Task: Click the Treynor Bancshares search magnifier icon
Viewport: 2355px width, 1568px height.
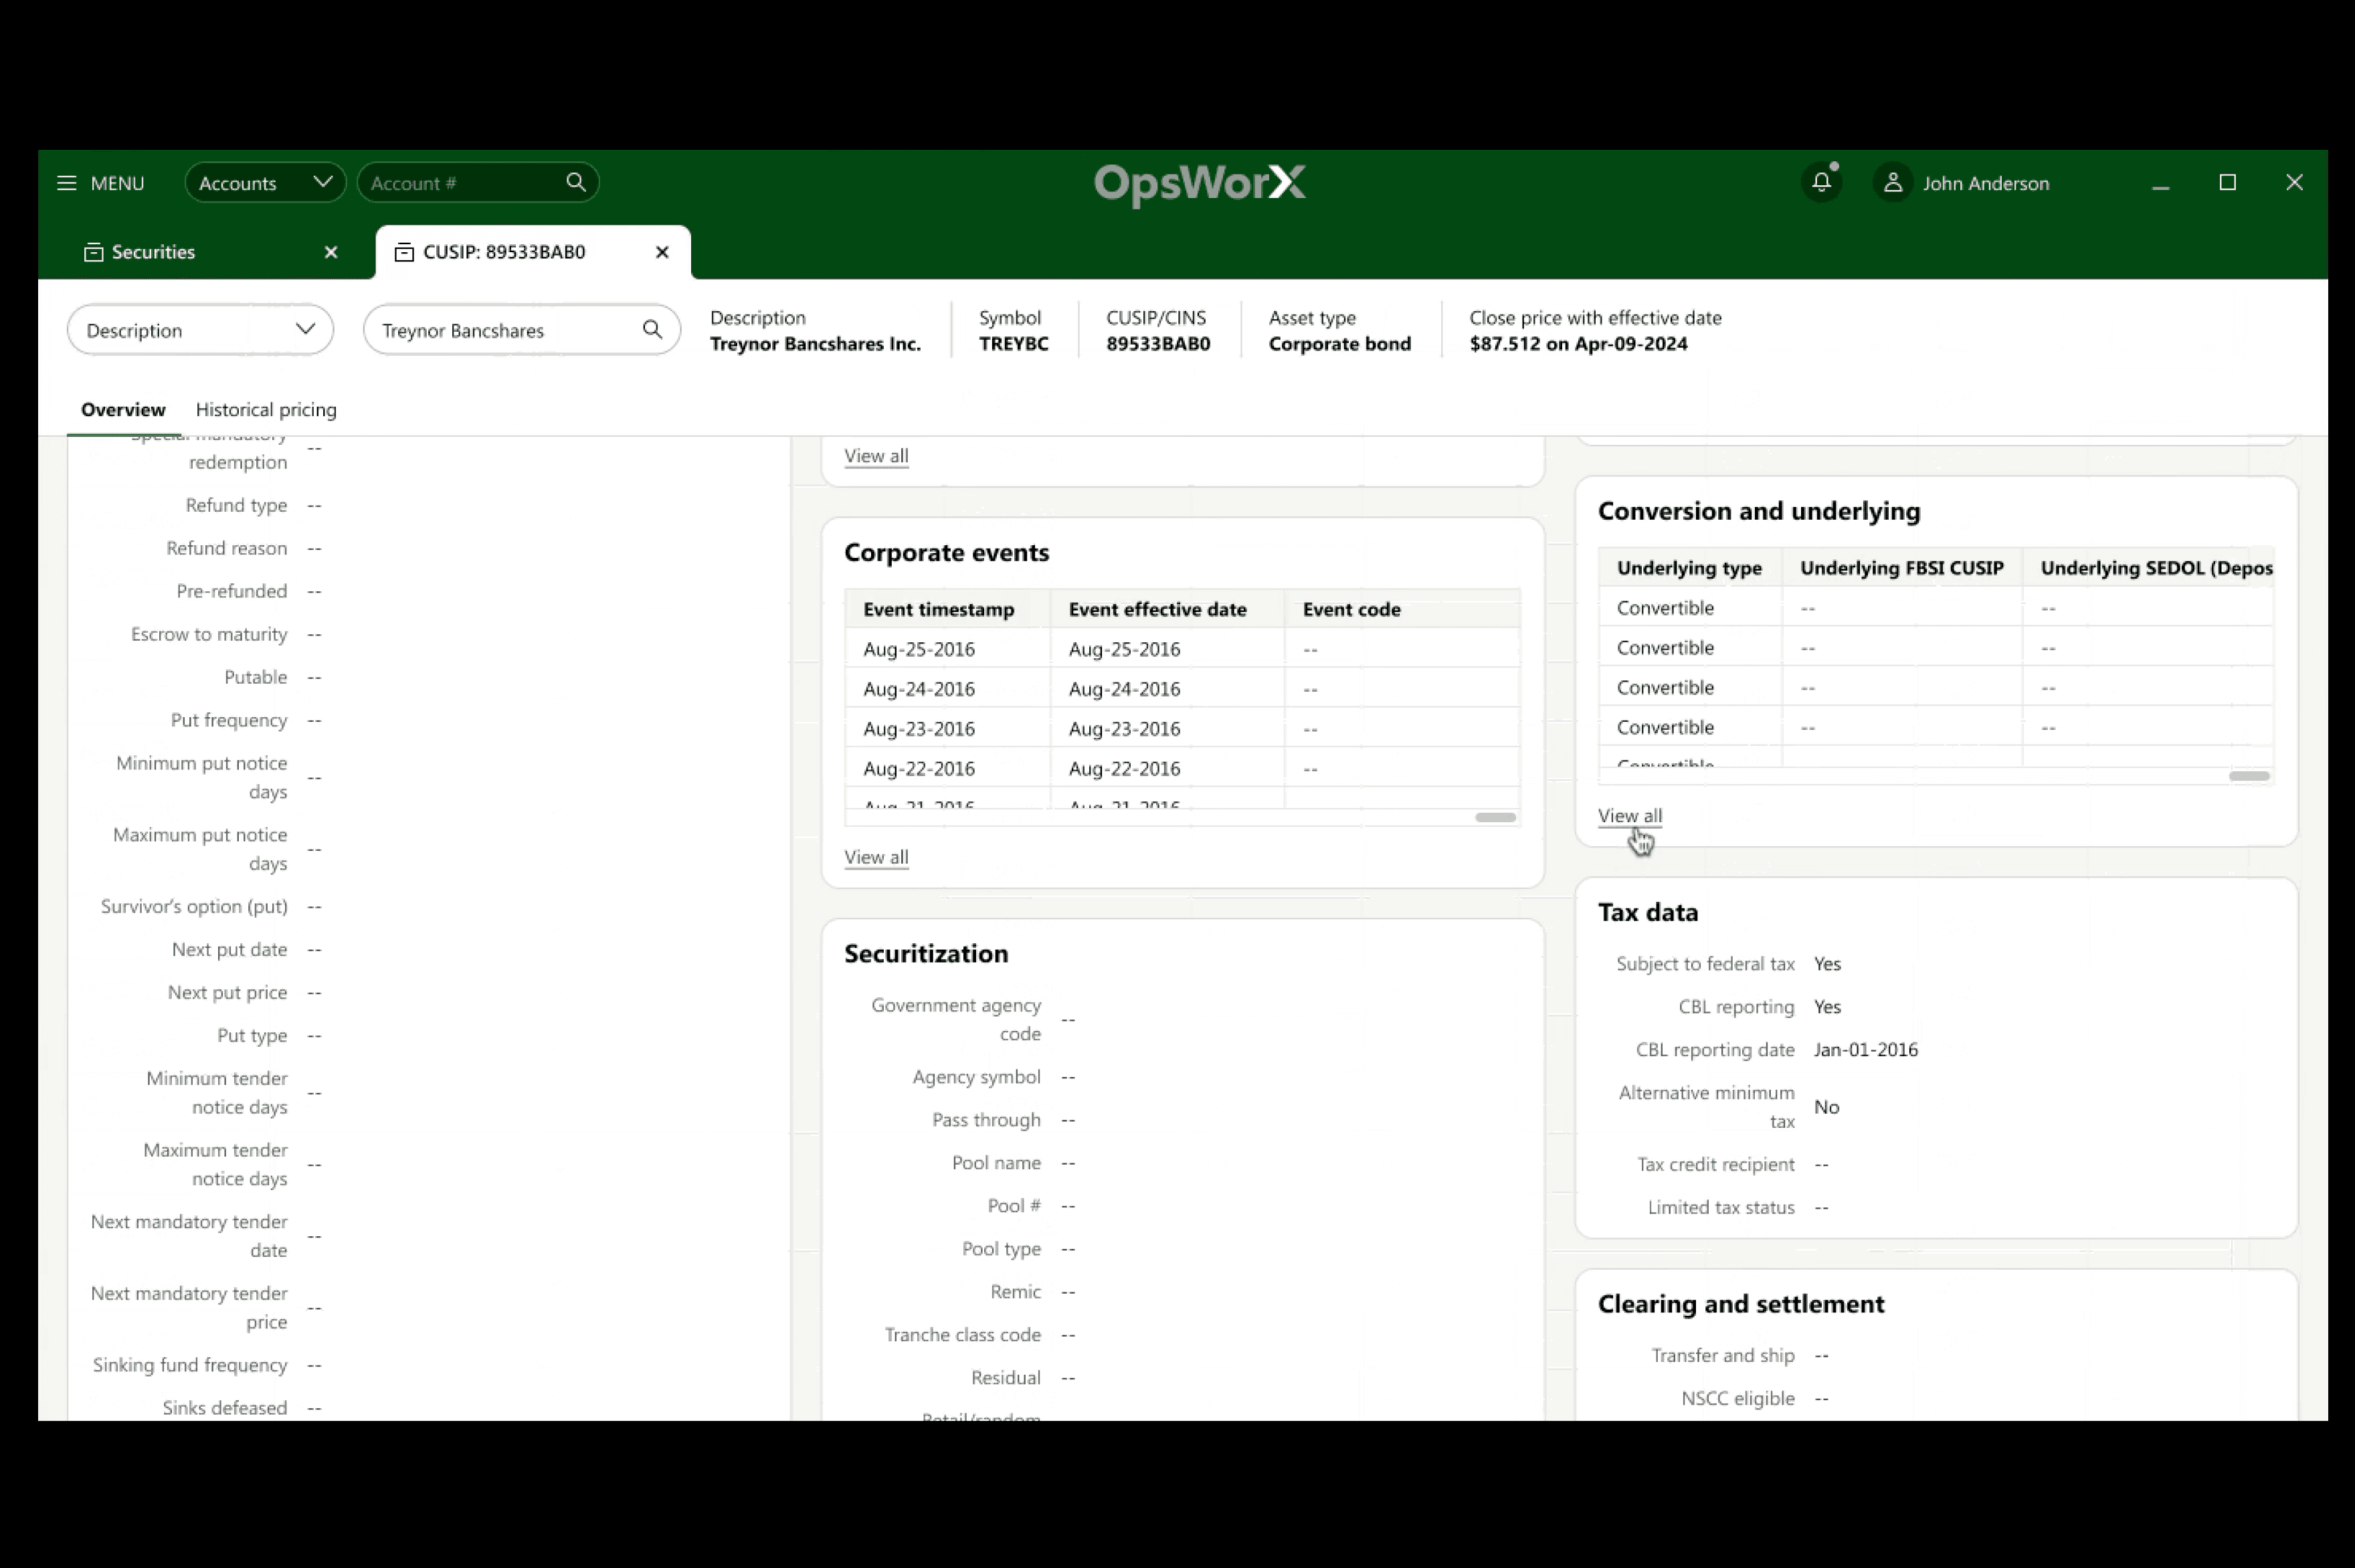Action: pyautogui.click(x=652, y=330)
